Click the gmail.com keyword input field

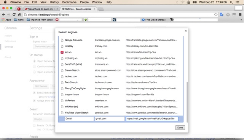(110, 119)
